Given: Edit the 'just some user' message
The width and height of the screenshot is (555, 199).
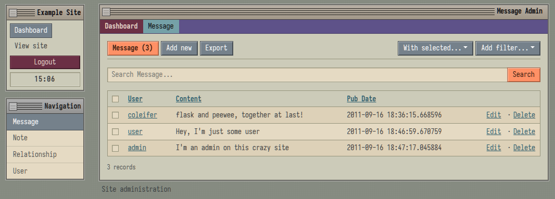Looking at the screenshot, I should click(494, 132).
